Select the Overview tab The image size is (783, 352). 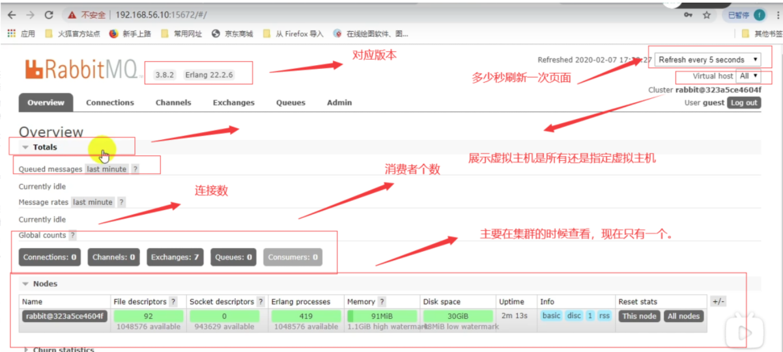46,102
